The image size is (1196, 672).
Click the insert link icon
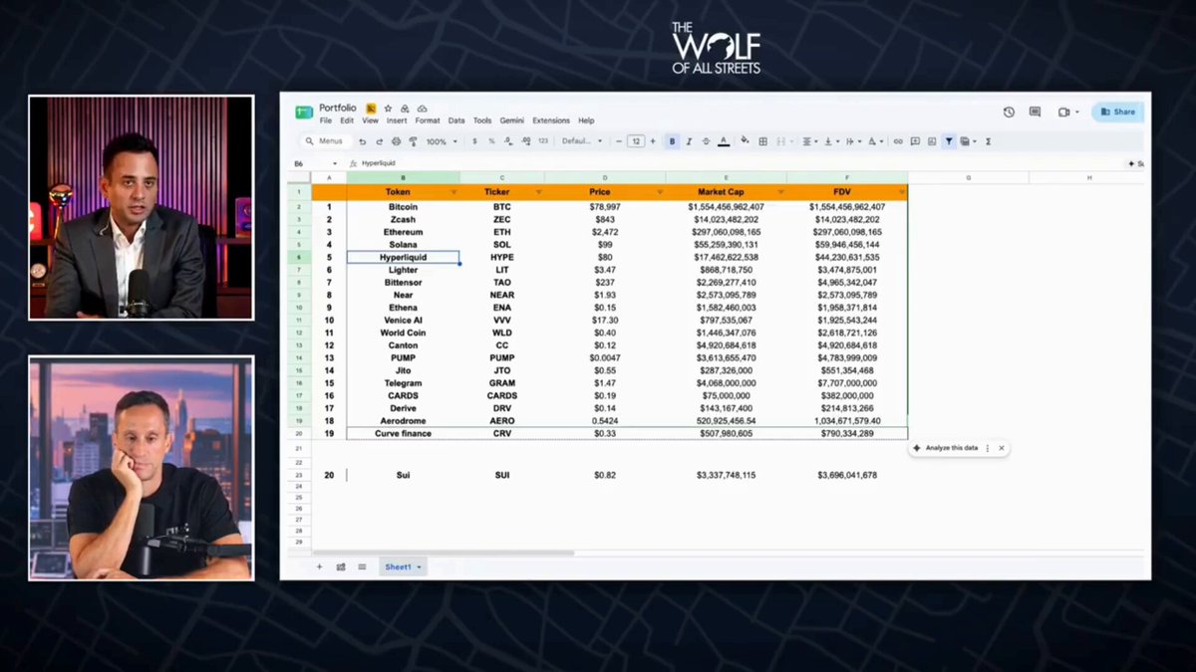pos(898,141)
